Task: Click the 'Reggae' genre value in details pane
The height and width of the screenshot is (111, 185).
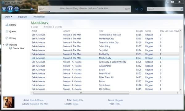Action: 119,100
